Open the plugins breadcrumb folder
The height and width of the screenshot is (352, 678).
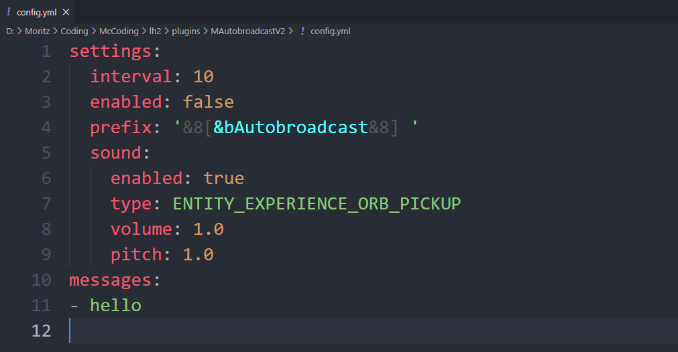coord(186,31)
